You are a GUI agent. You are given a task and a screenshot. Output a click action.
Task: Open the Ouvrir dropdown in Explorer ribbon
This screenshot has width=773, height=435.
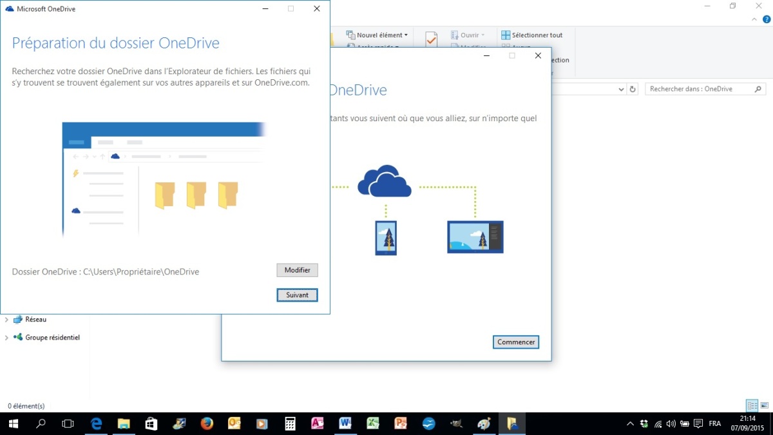pos(468,35)
